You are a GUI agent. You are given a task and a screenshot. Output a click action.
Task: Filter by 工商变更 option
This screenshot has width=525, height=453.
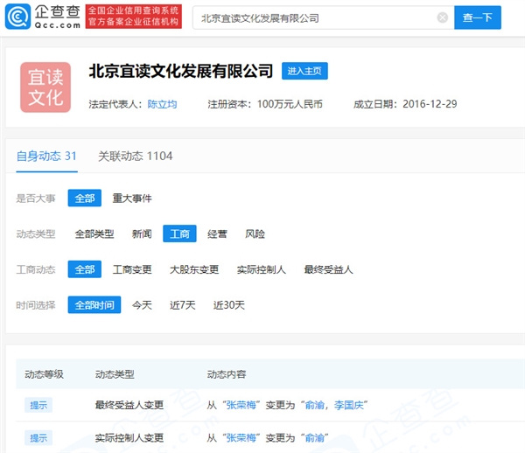pyautogui.click(x=131, y=269)
